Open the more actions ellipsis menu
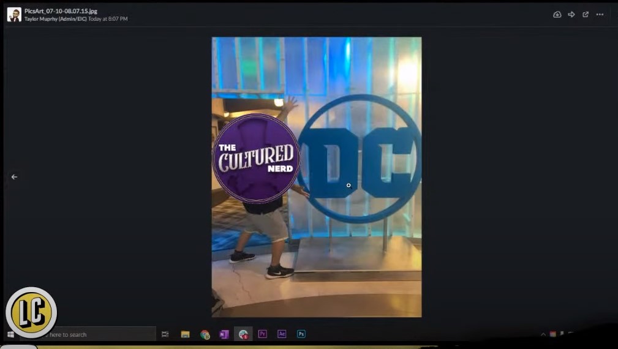Viewport: 618px width, 349px height. tap(600, 15)
